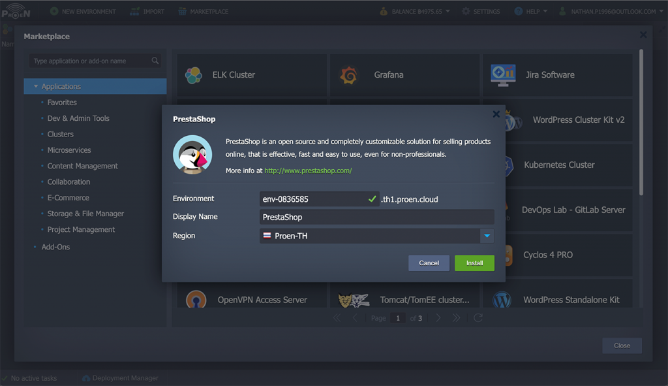
Task: Click the Marketplace vertical scrollbar
Action: point(641,123)
